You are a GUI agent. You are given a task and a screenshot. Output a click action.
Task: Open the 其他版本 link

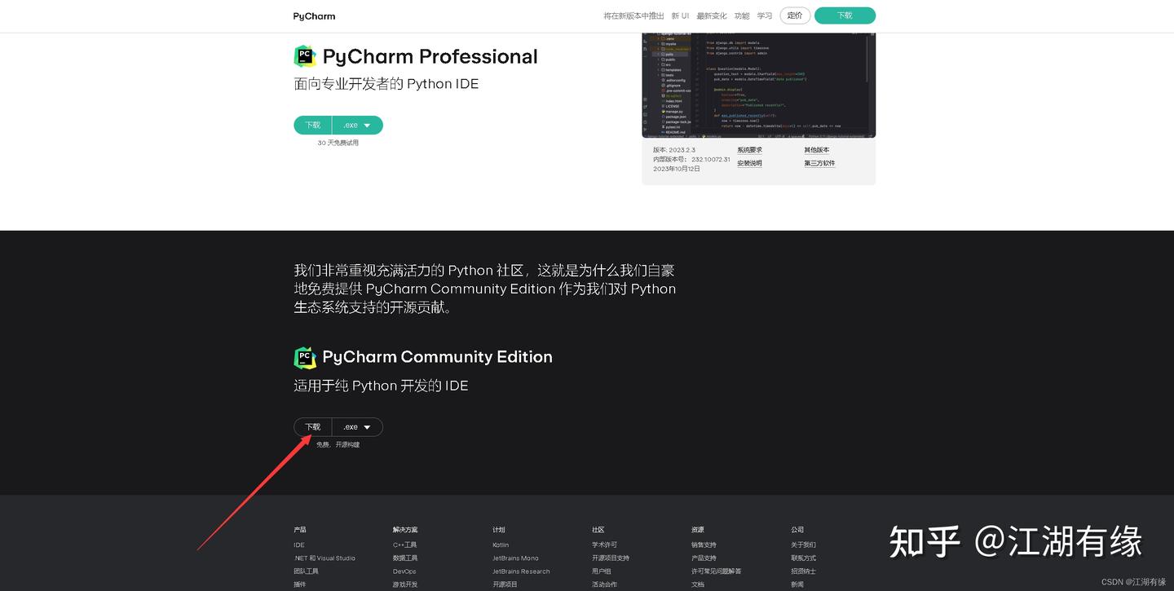tap(817, 150)
